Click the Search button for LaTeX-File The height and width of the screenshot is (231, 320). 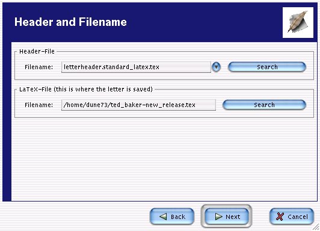coord(264,105)
